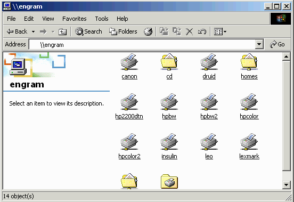Screen dimensions: 294x202
Task: Click the vertical scrollbar thumb
Action: point(287,116)
